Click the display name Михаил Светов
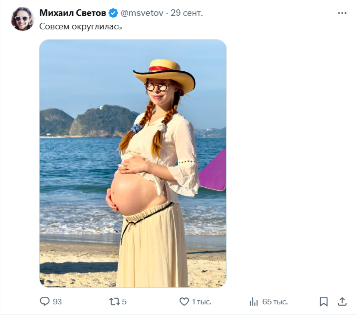This screenshot has width=357, height=315. tap(73, 13)
